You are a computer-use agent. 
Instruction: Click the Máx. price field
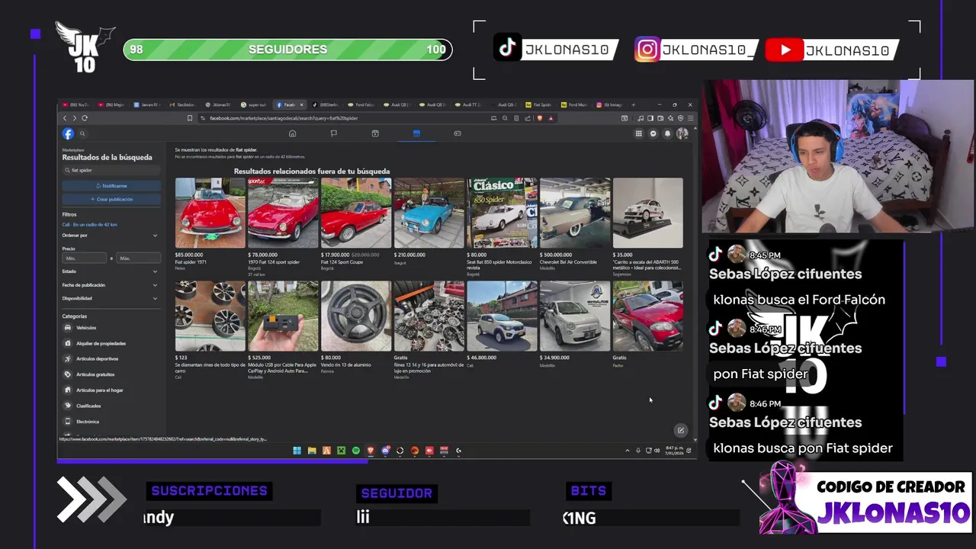tap(138, 258)
